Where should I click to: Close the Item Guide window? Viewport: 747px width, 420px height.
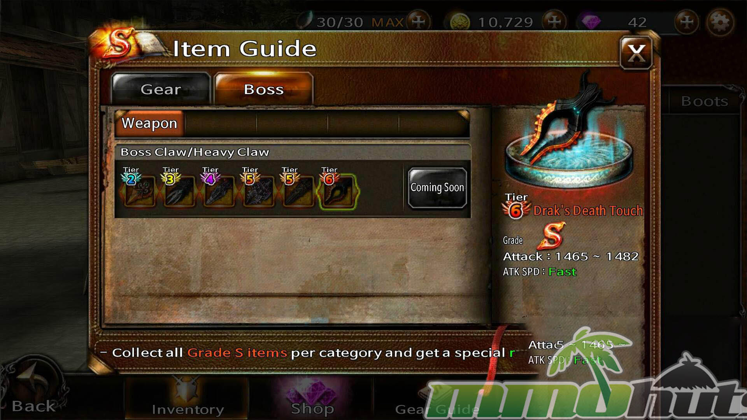[636, 53]
